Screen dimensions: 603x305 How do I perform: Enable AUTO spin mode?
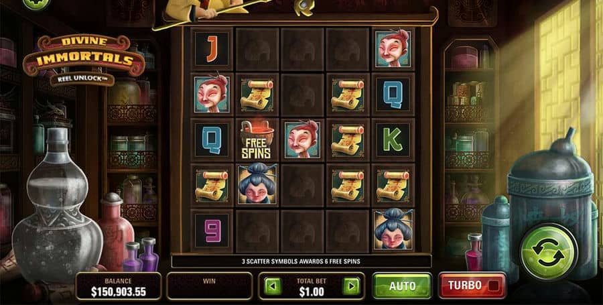pos(402,286)
